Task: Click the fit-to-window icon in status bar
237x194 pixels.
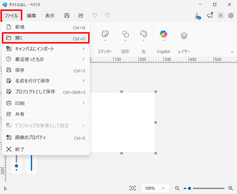Action: tap(133, 188)
